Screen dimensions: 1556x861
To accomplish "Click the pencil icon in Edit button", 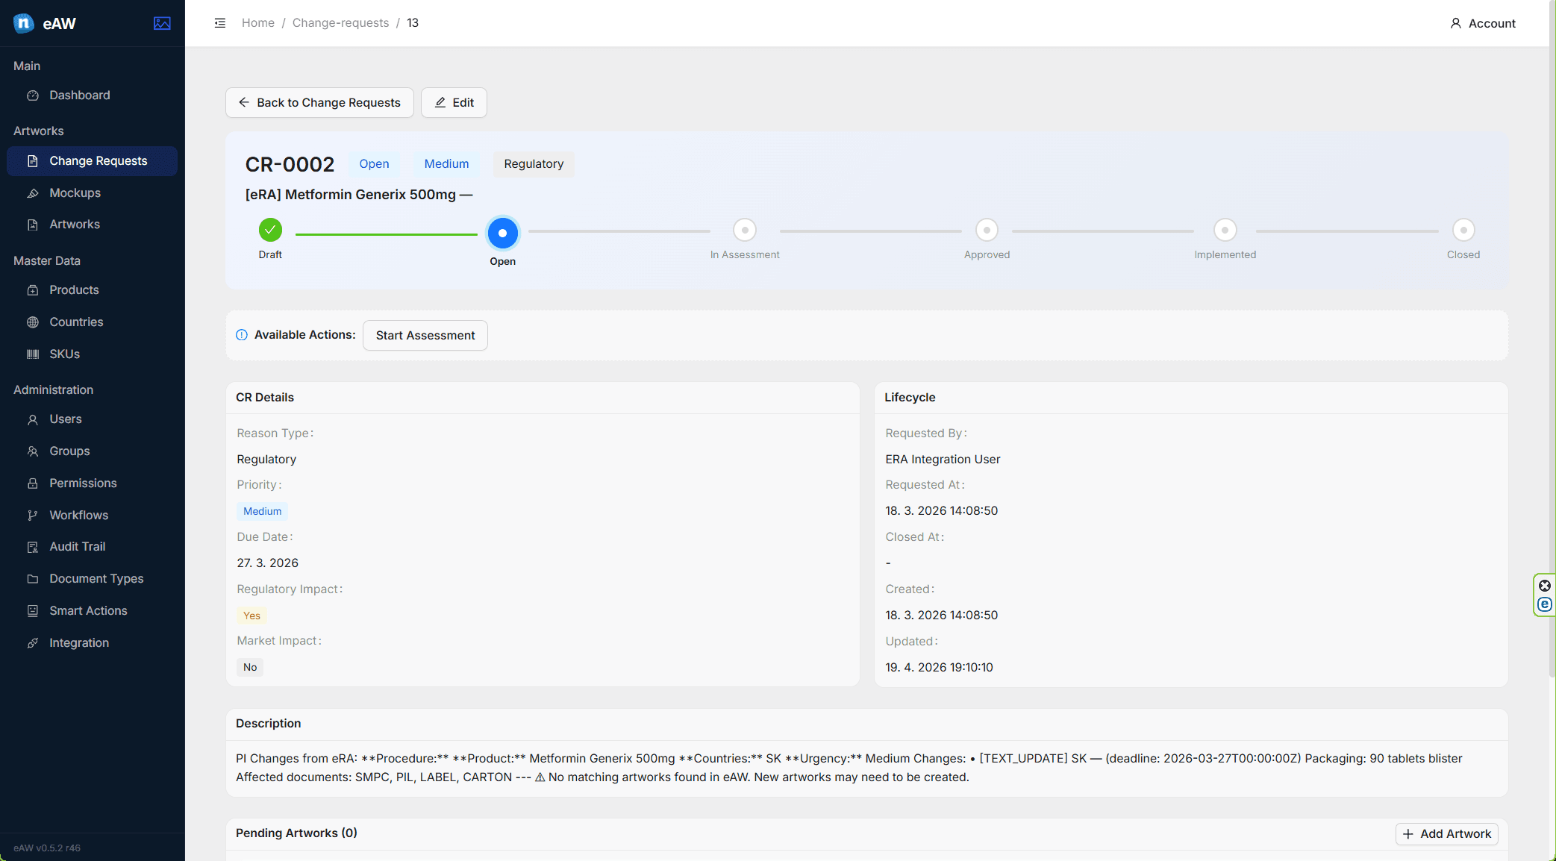I will point(440,102).
